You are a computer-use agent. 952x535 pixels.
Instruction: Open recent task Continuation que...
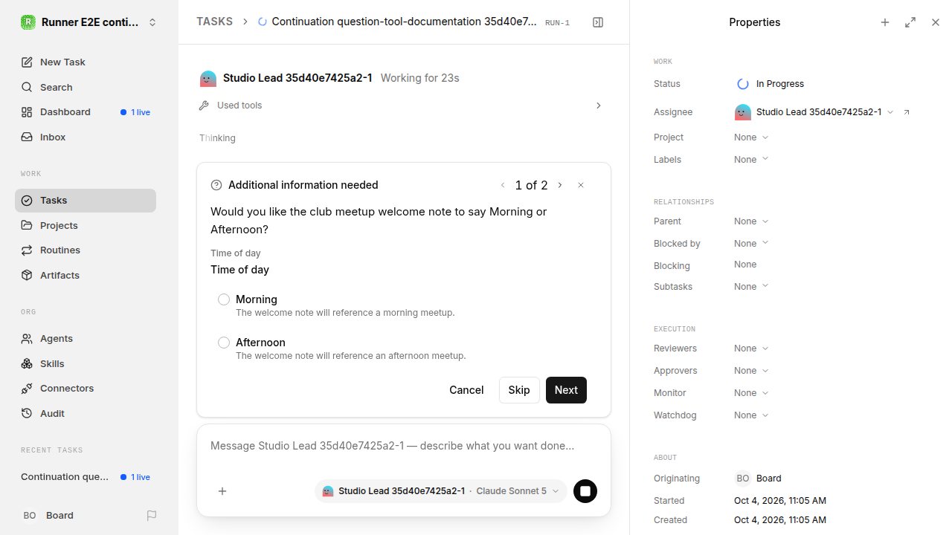pyautogui.click(x=86, y=477)
